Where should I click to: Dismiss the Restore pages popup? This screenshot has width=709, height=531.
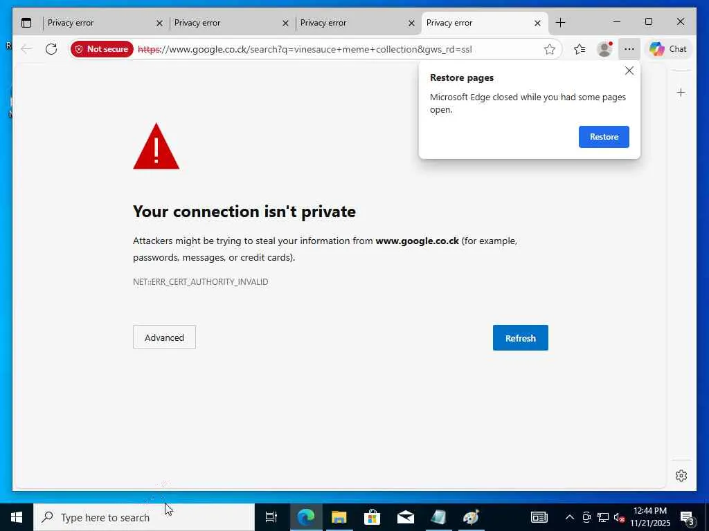[629, 71]
